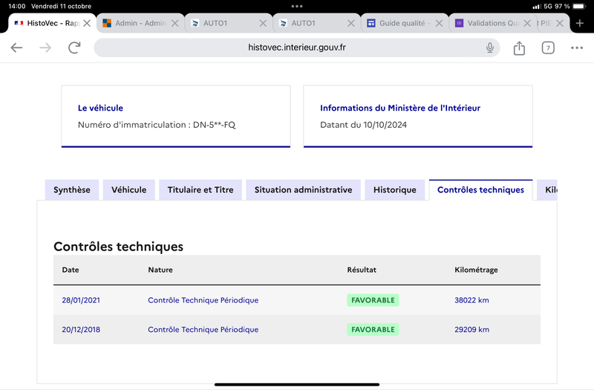
Task: Click the Résultat column header
Action: click(x=362, y=270)
